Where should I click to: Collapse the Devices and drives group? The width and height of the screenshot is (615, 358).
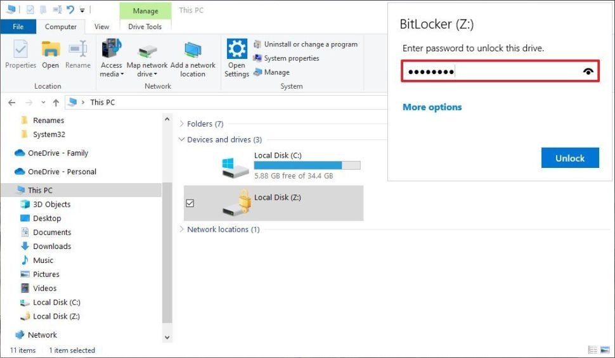(181, 139)
